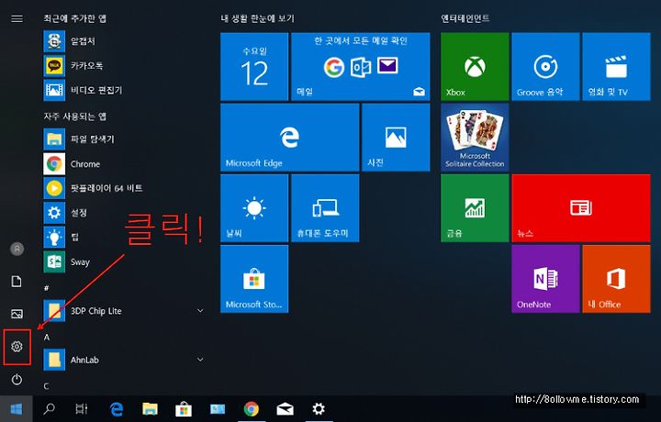This screenshot has width=661, height=422.
Task: Launch Edge from the taskbar
Action: pyautogui.click(x=116, y=408)
